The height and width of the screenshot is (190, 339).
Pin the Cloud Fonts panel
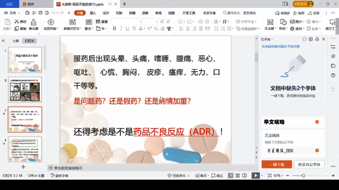point(317,39)
